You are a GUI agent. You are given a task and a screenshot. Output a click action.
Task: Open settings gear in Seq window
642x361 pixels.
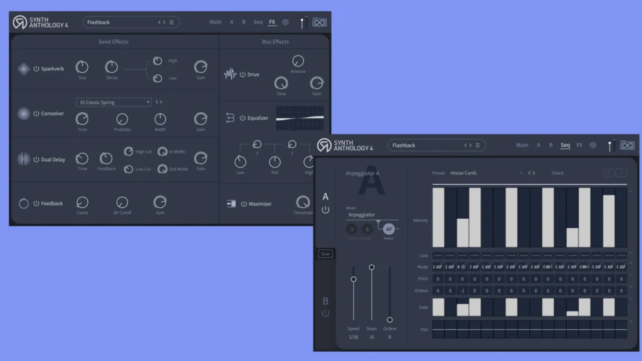pyautogui.click(x=592, y=145)
